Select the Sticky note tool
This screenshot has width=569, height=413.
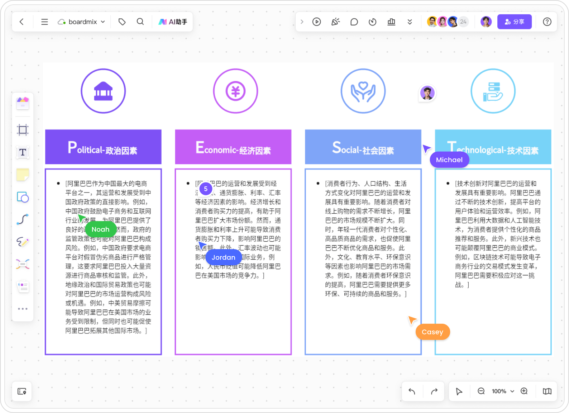click(23, 175)
